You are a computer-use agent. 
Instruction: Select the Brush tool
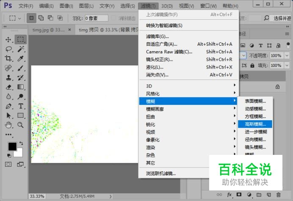click(21, 68)
